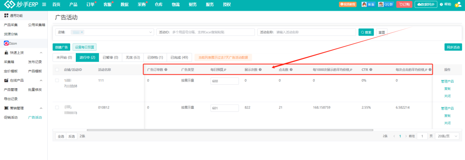Contact QQ 客服 support
The height and width of the screenshot is (160, 465).
click(x=368, y=4)
